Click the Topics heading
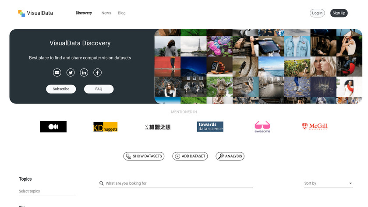This screenshot has width=368, height=207. 25,179
